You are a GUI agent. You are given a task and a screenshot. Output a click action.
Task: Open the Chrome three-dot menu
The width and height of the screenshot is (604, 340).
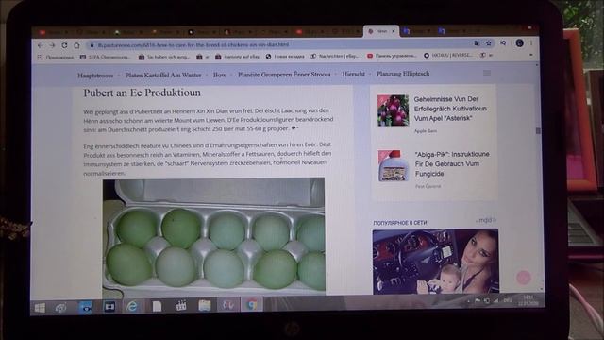pos(531,43)
